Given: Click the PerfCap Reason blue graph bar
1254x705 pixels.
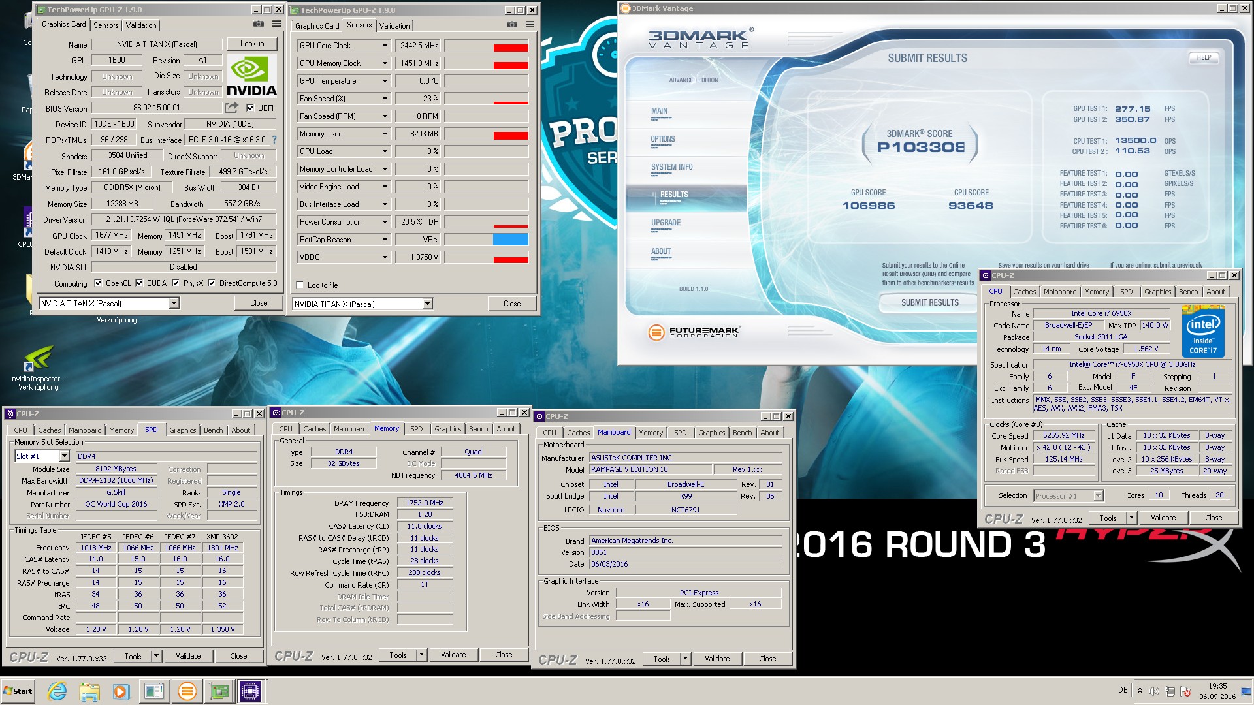Looking at the screenshot, I should tap(511, 240).
